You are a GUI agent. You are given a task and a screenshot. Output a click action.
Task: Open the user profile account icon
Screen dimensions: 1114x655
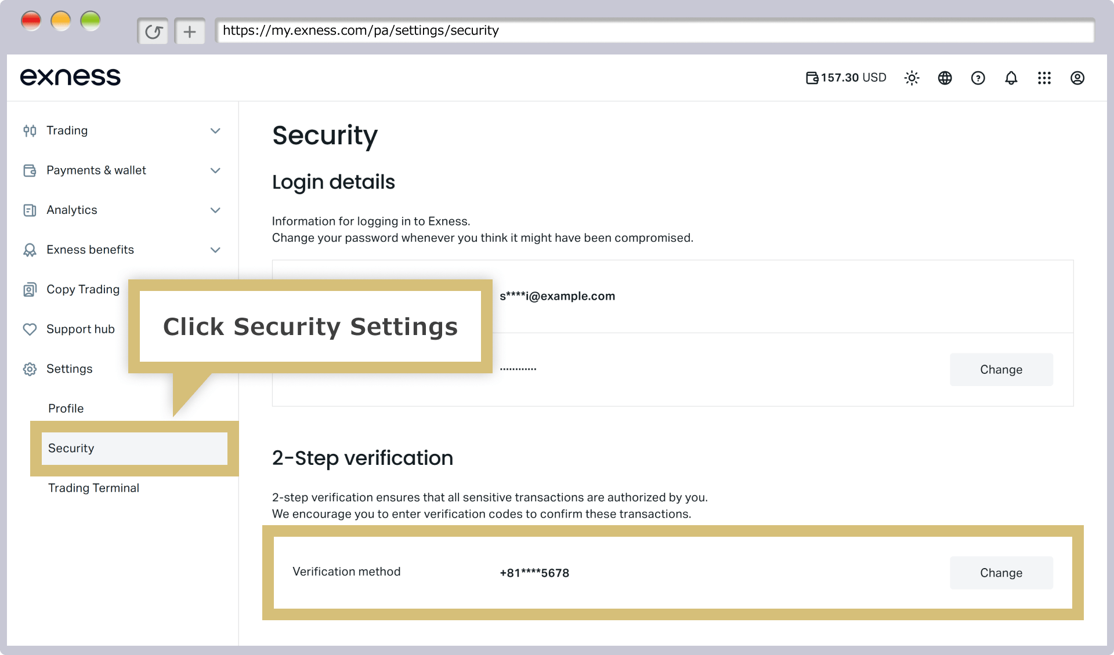tap(1077, 78)
